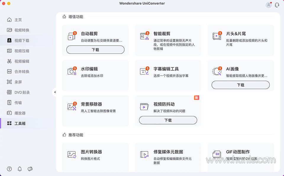
Task: Select 播放器 label in sidebar
Action: point(20,113)
